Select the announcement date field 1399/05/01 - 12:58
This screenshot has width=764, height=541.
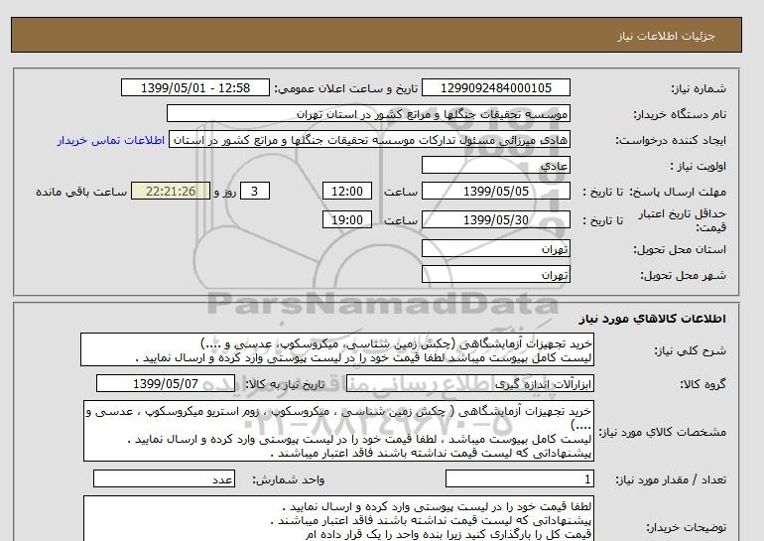pyautogui.click(x=194, y=87)
